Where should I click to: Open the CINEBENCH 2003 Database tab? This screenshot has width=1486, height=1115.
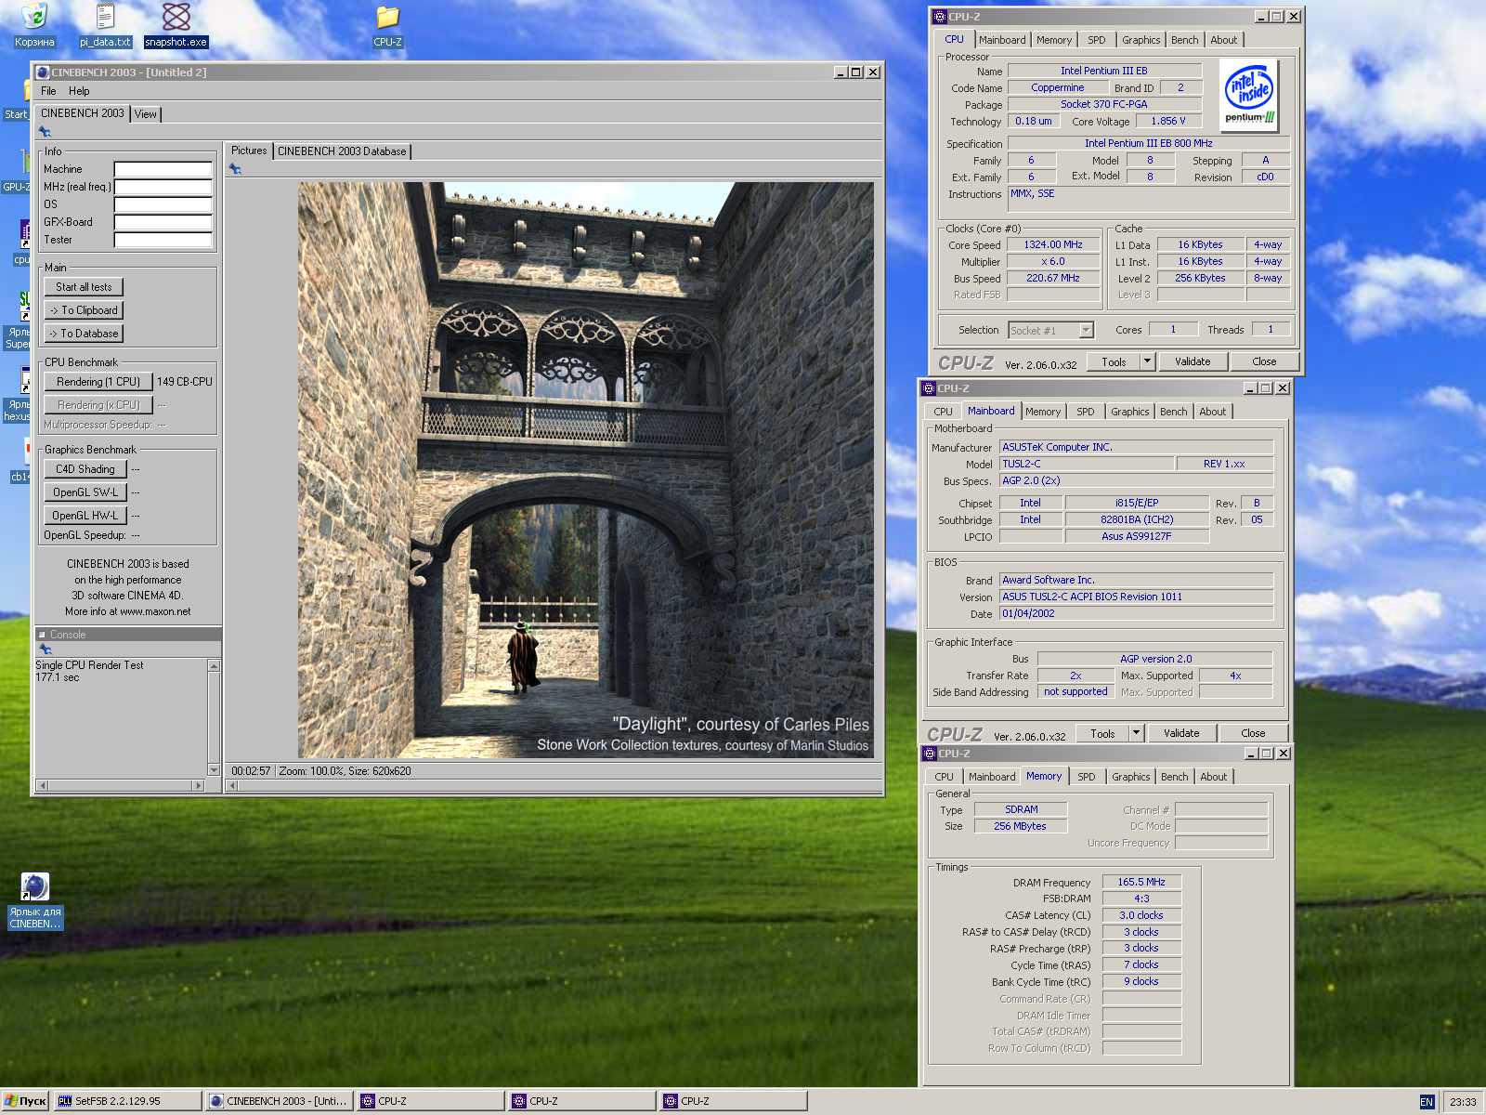[x=342, y=151]
